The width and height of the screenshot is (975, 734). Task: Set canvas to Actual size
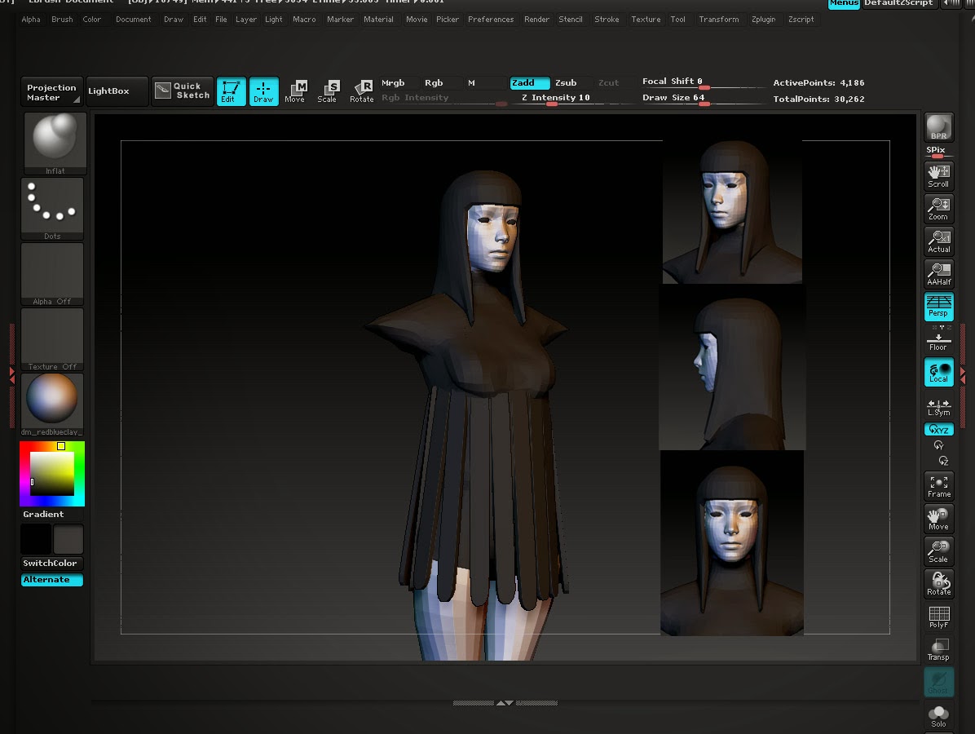coord(938,241)
